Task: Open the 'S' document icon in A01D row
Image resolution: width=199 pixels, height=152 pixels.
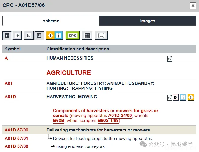Action: (170, 97)
